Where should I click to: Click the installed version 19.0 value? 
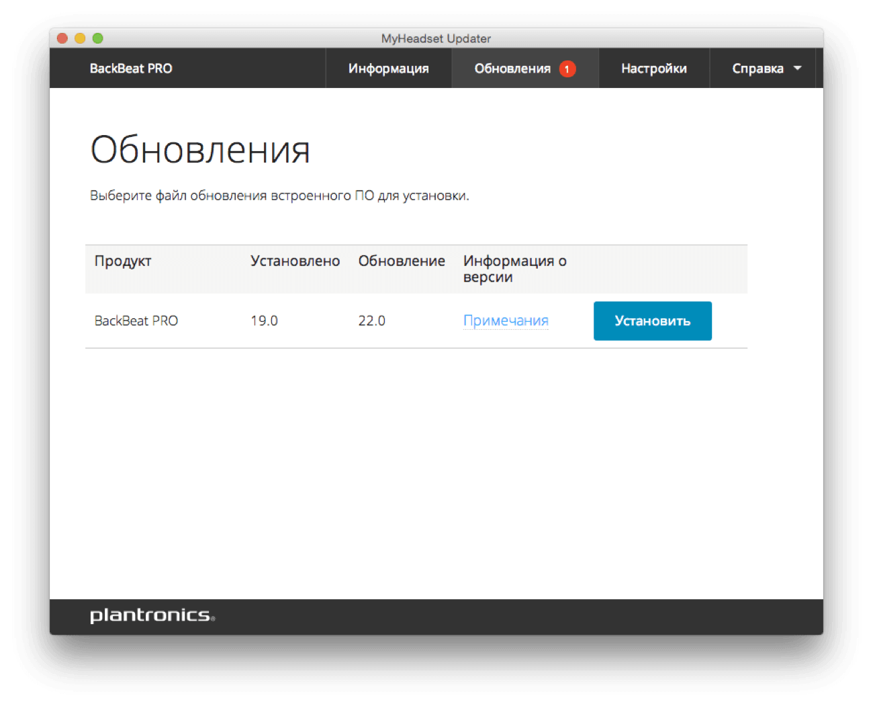264,320
